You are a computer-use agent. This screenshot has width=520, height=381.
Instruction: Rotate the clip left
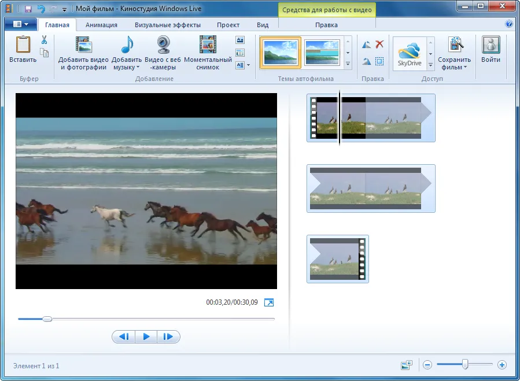tap(367, 45)
